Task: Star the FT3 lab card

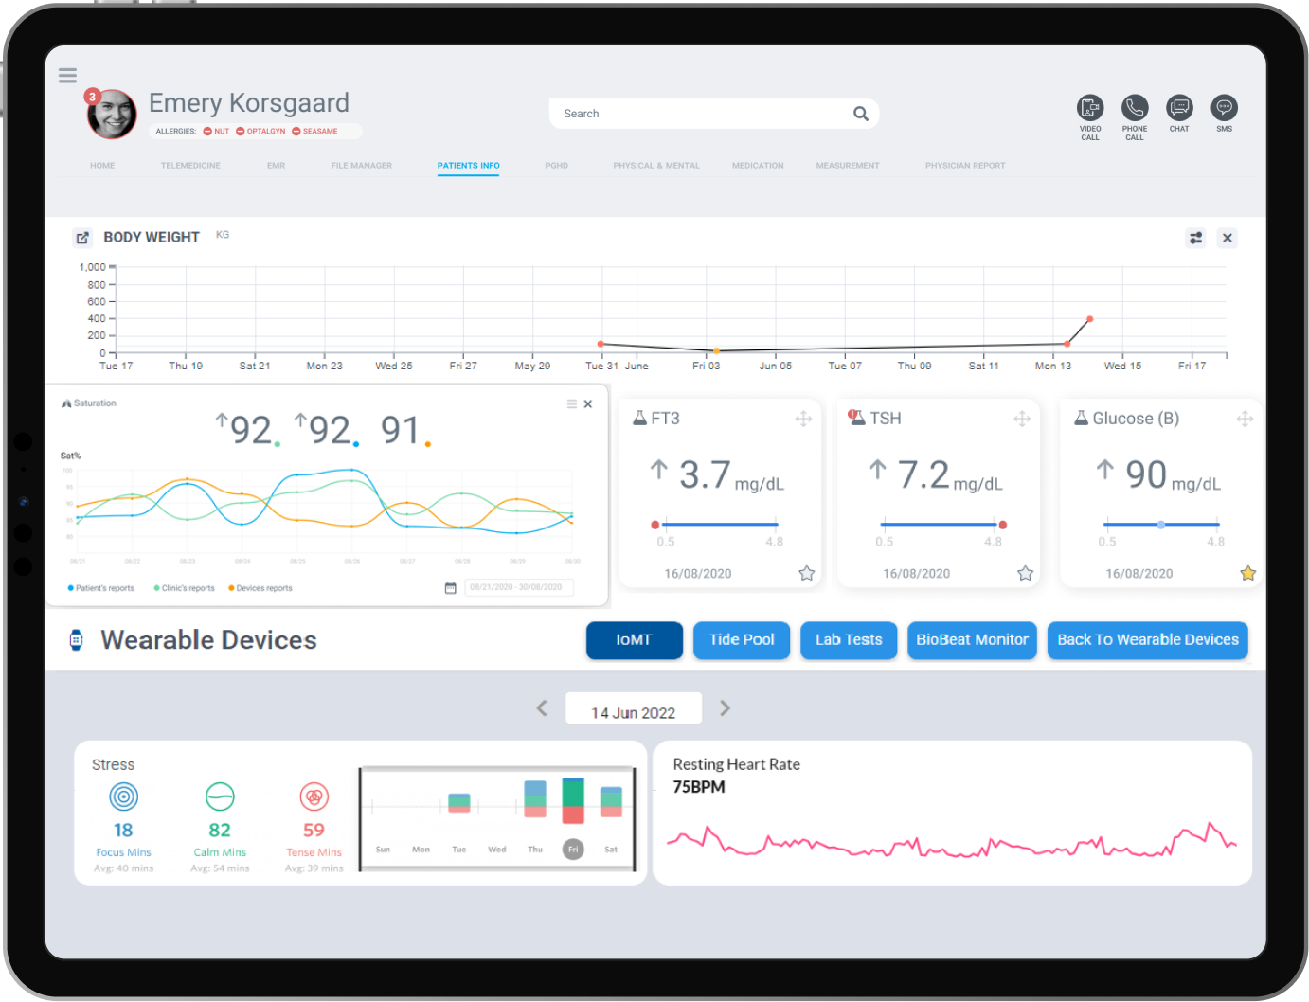Action: 807,573
